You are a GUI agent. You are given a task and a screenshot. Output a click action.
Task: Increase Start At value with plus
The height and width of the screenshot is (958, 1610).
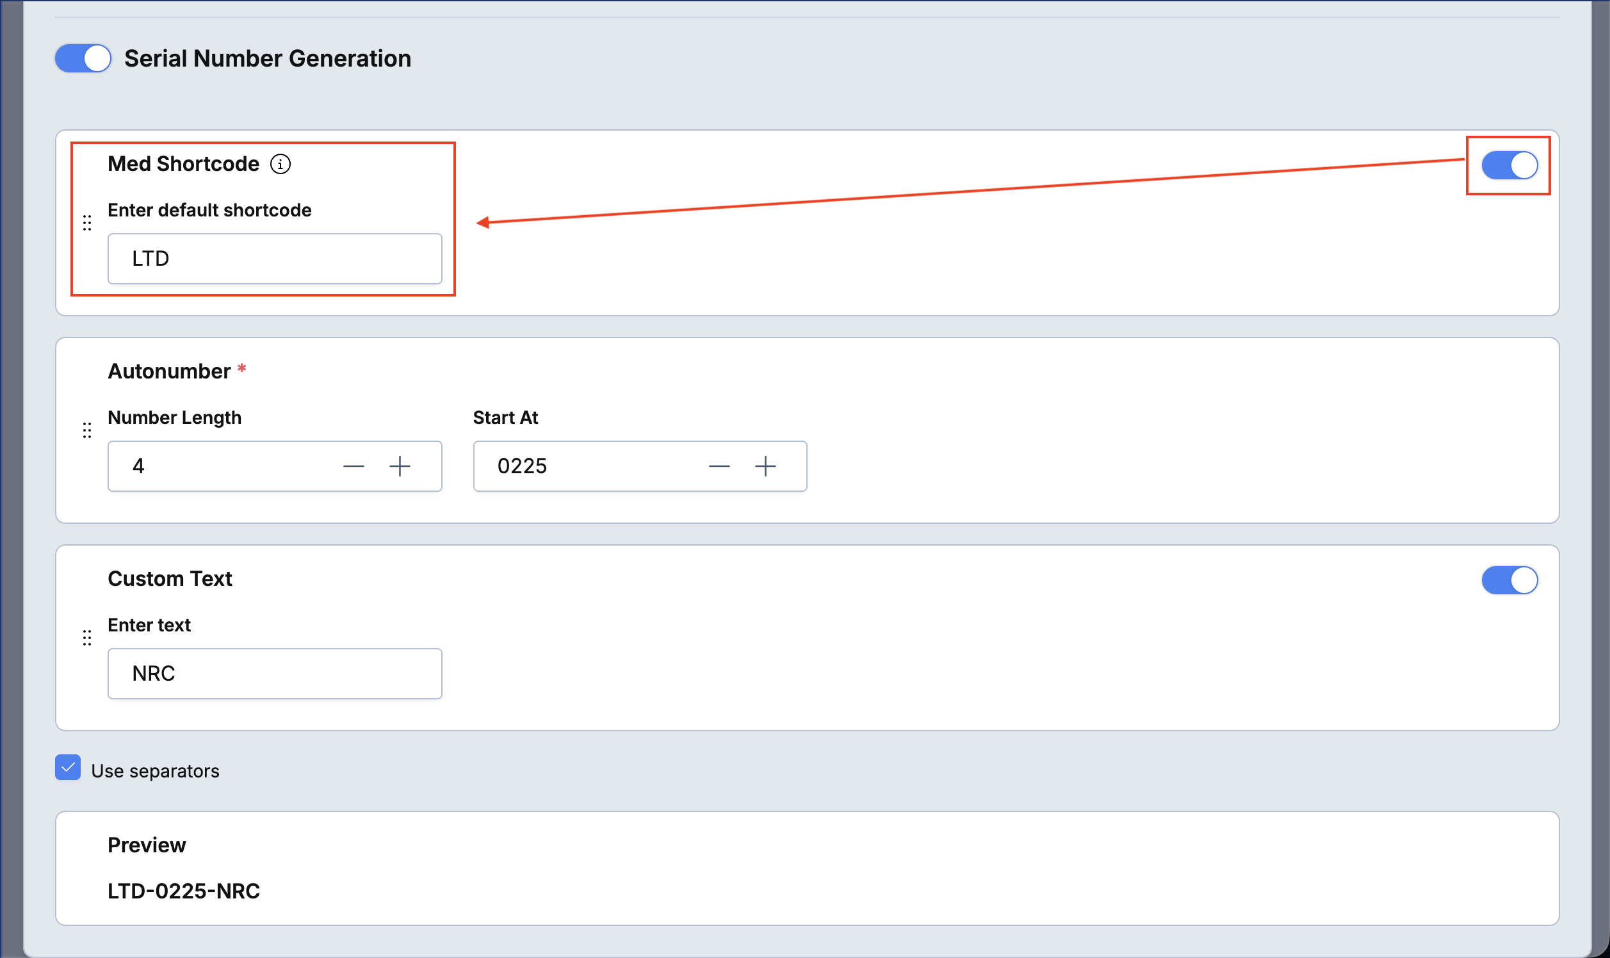[x=766, y=466]
